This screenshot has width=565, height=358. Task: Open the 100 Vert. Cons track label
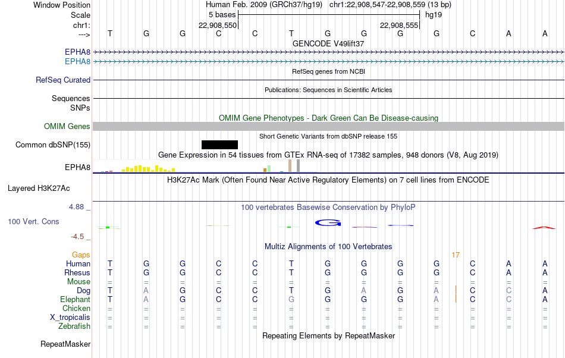33,221
